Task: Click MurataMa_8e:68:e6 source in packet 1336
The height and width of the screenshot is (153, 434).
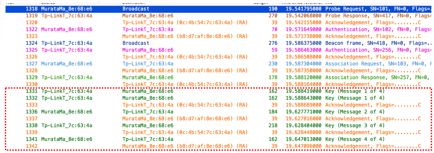Action: point(67,112)
